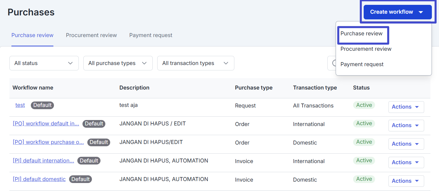Click the search field beside the filters
Image resolution: width=439 pixels, height=191 pixels.
(x=332, y=63)
